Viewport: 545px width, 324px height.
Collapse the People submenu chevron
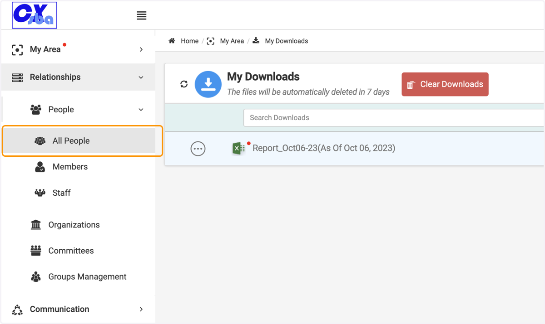click(141, 110)
